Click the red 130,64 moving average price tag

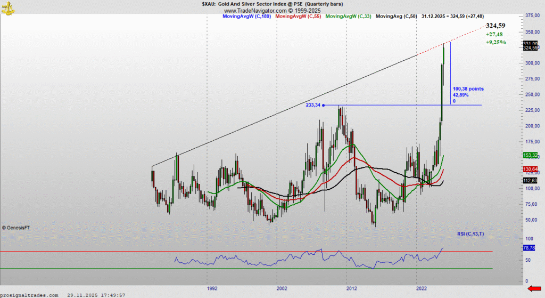530,169
